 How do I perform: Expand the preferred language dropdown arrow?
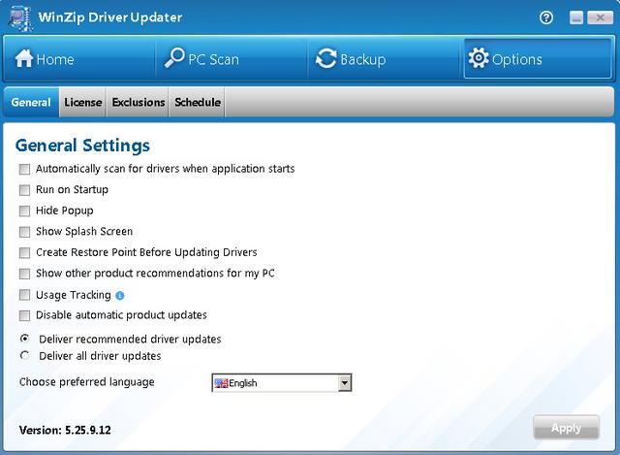click(345, 383)
